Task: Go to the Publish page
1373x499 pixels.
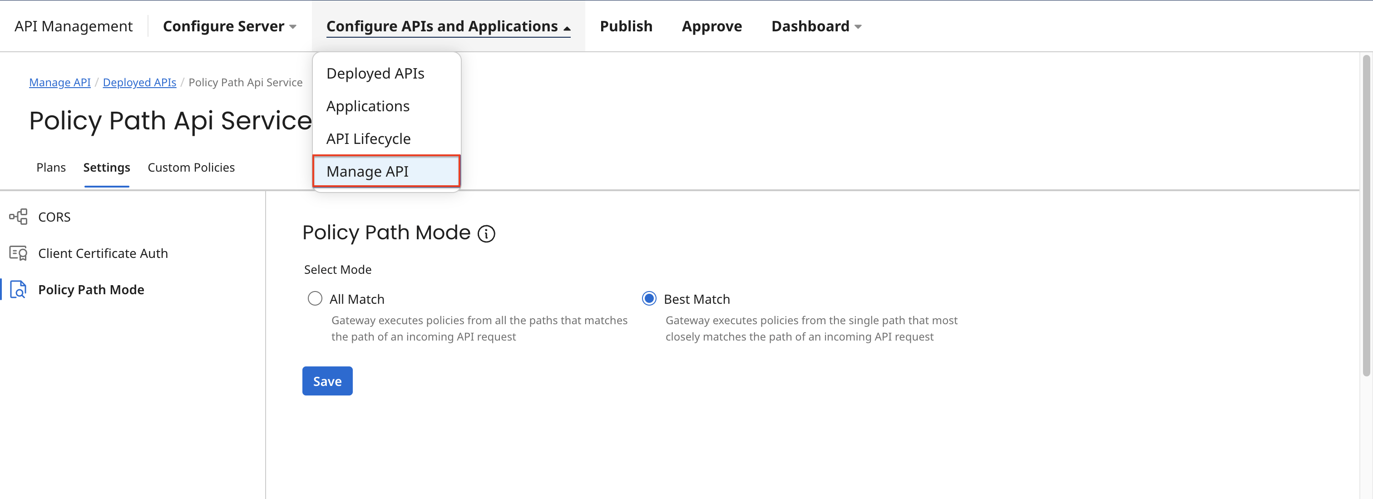Action: [626, 26]
